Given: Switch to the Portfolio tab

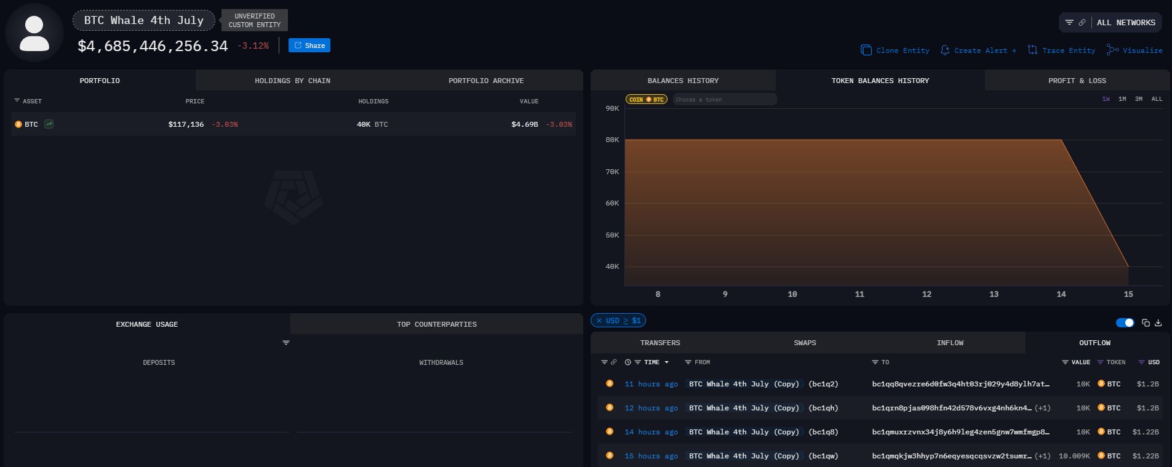Looking at the screenshot, I should coord(100,81).
